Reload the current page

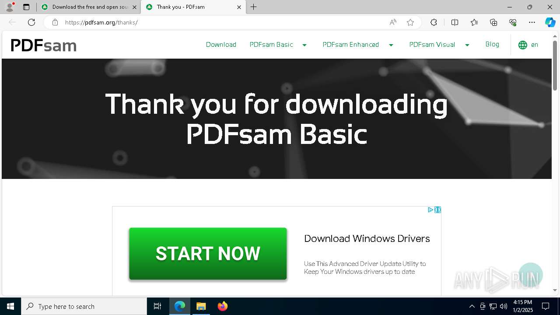coord(31,22)
